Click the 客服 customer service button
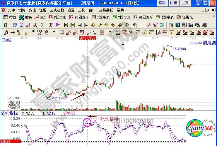Screen dimensions: 217x146 point(162,3)
